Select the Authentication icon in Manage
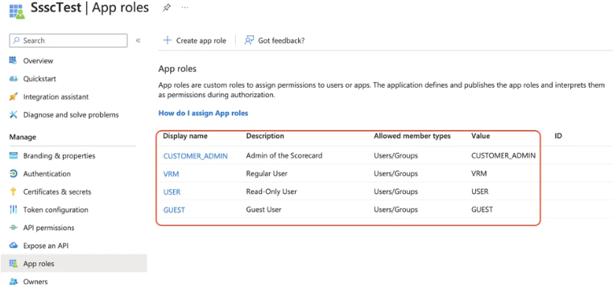 [x=14, y=174]
